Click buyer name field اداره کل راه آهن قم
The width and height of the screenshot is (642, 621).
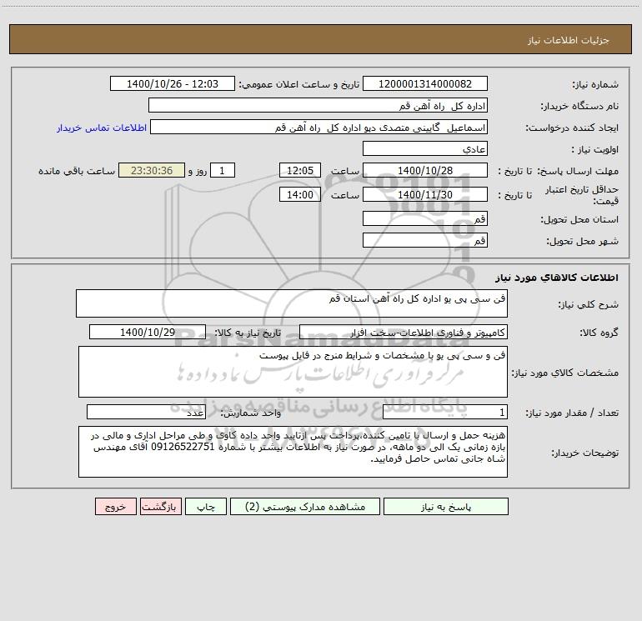pyautogui.click(x=318, y=105)
